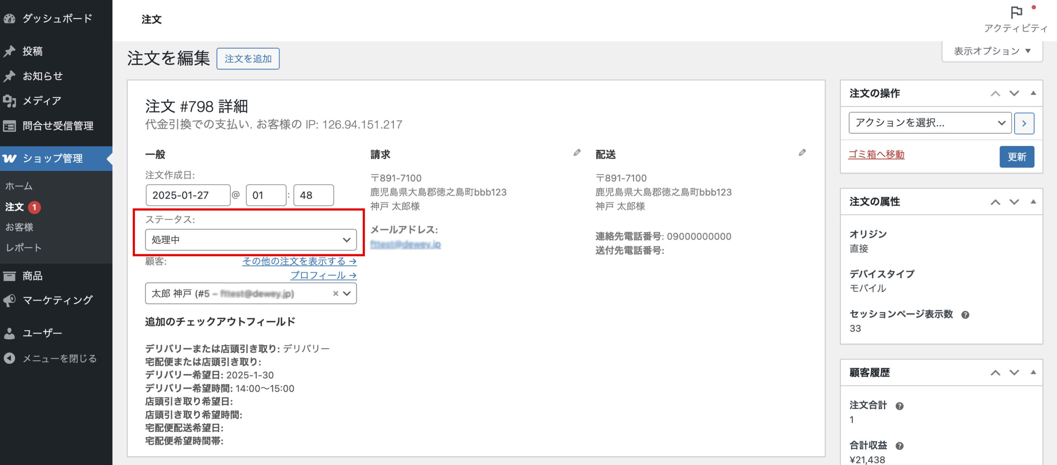The height and width of the screenshot is (465, 1057).
Task: Toggle the 顧客履歴 panel triangle
Action: click(x=1033, y=373)
